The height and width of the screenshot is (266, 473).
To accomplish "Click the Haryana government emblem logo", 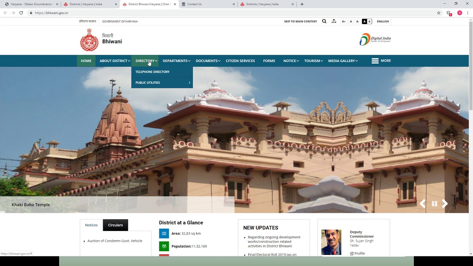I will click(x=89, y=40).
